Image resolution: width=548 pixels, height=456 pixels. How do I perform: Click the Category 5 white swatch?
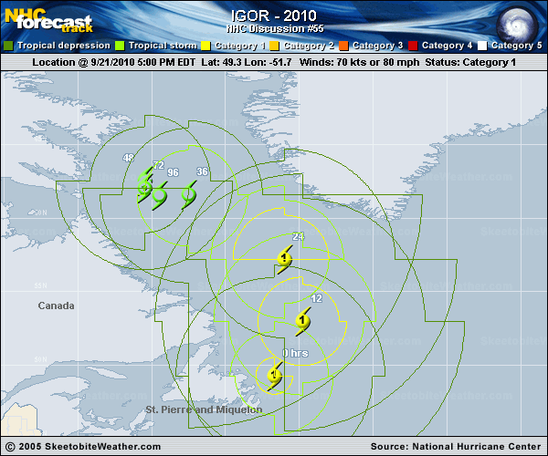point(482,46)
